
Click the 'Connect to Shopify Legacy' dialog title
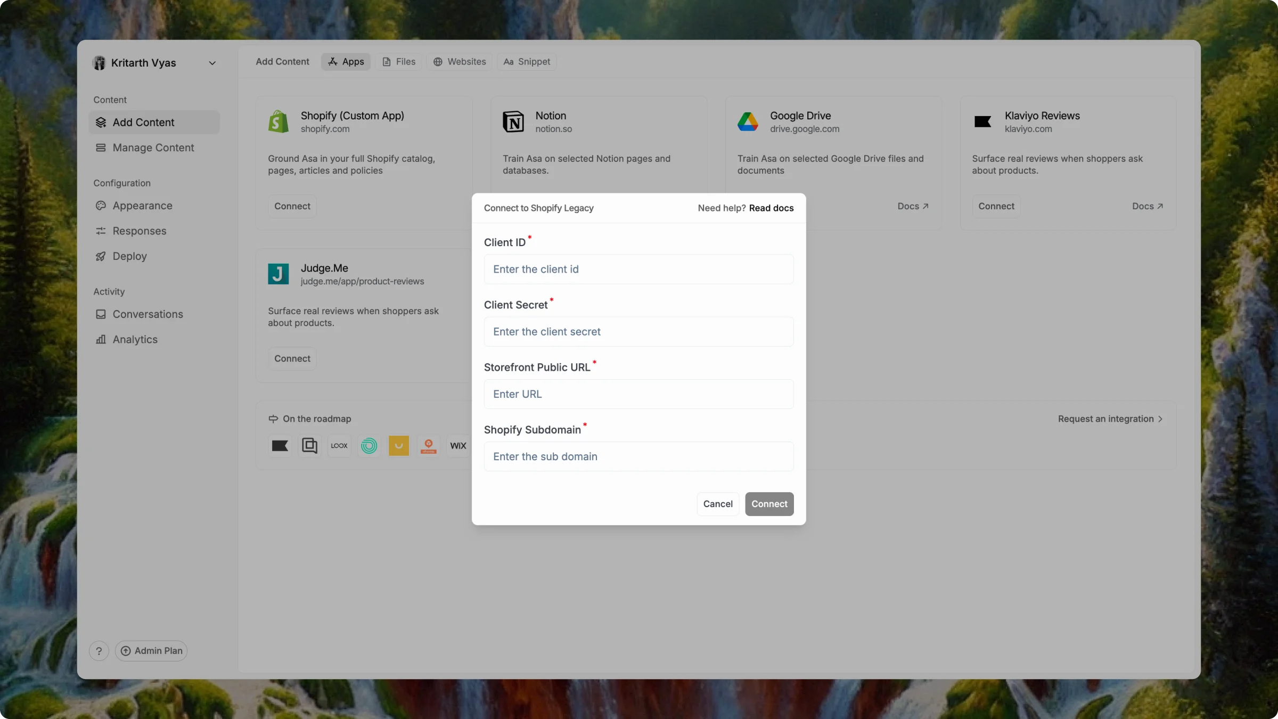coord(538,208)
